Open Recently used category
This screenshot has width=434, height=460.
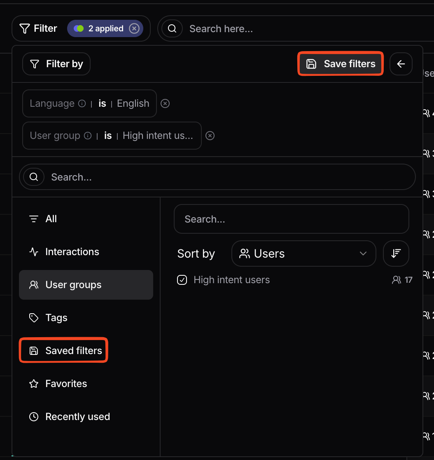86,417
